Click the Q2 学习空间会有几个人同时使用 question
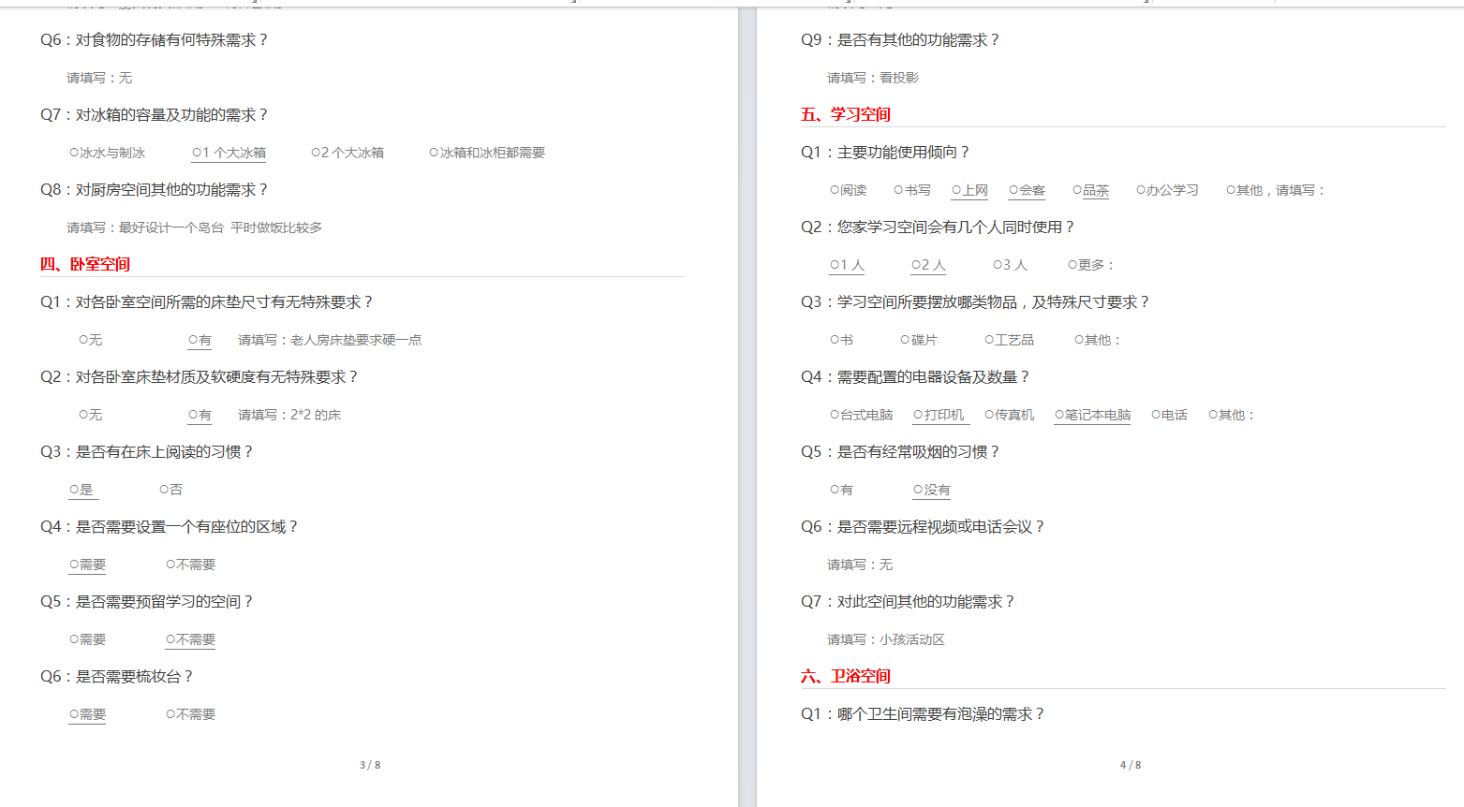The height and width of the screenshot is (807, 1464). click(938, 227)
